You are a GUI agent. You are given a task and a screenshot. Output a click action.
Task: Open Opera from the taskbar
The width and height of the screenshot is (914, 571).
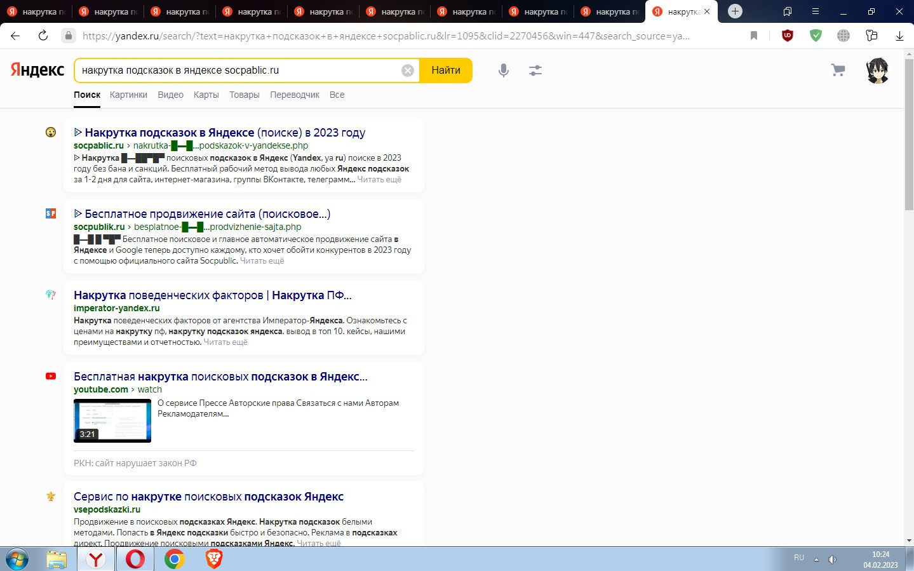pos(135,560)
